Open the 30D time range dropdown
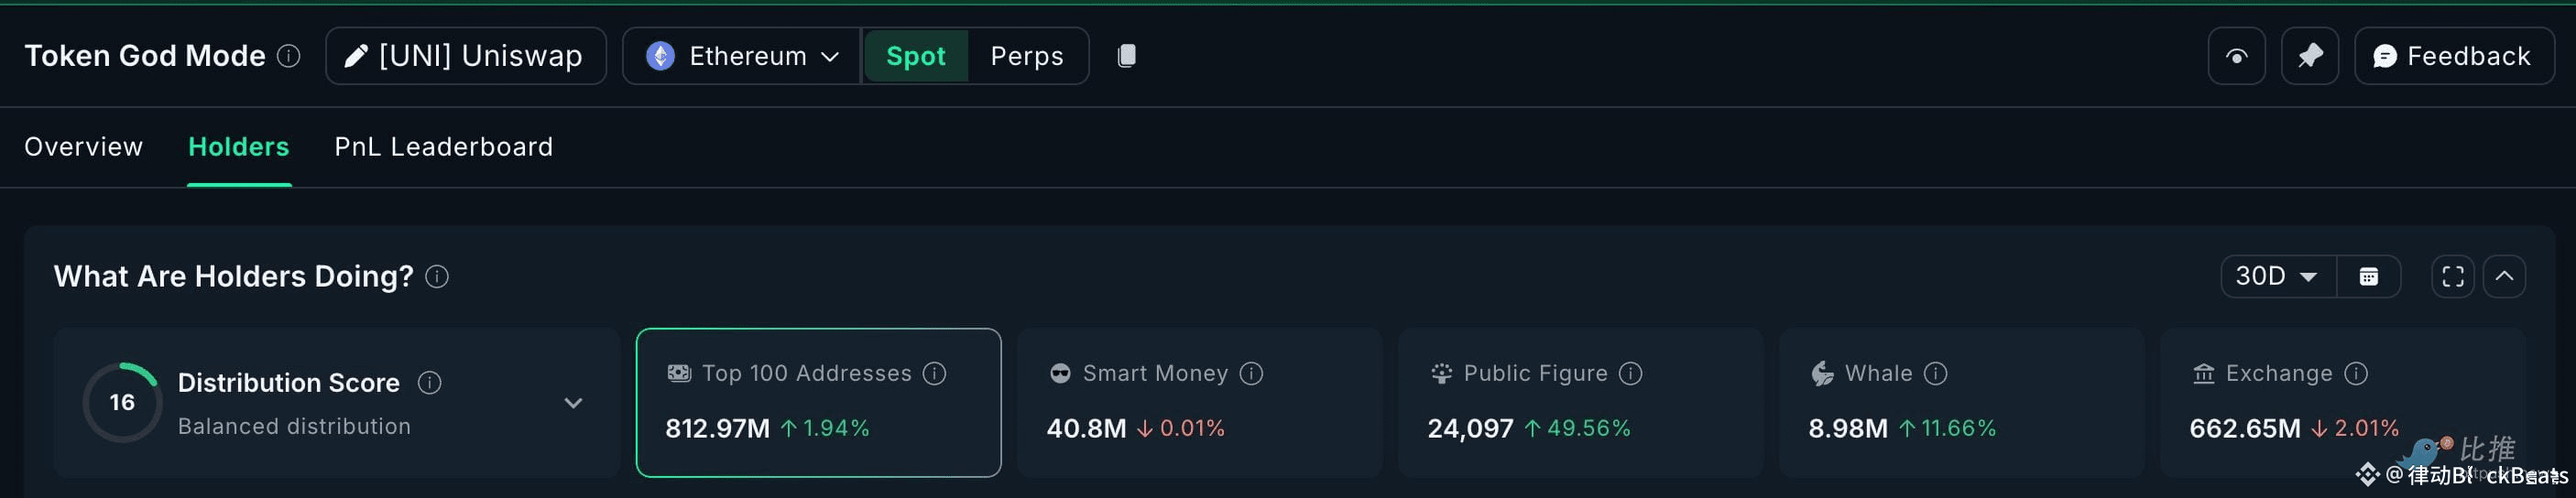The height and width of the screenshot is (498, 2576). (x=2277, y=277)
